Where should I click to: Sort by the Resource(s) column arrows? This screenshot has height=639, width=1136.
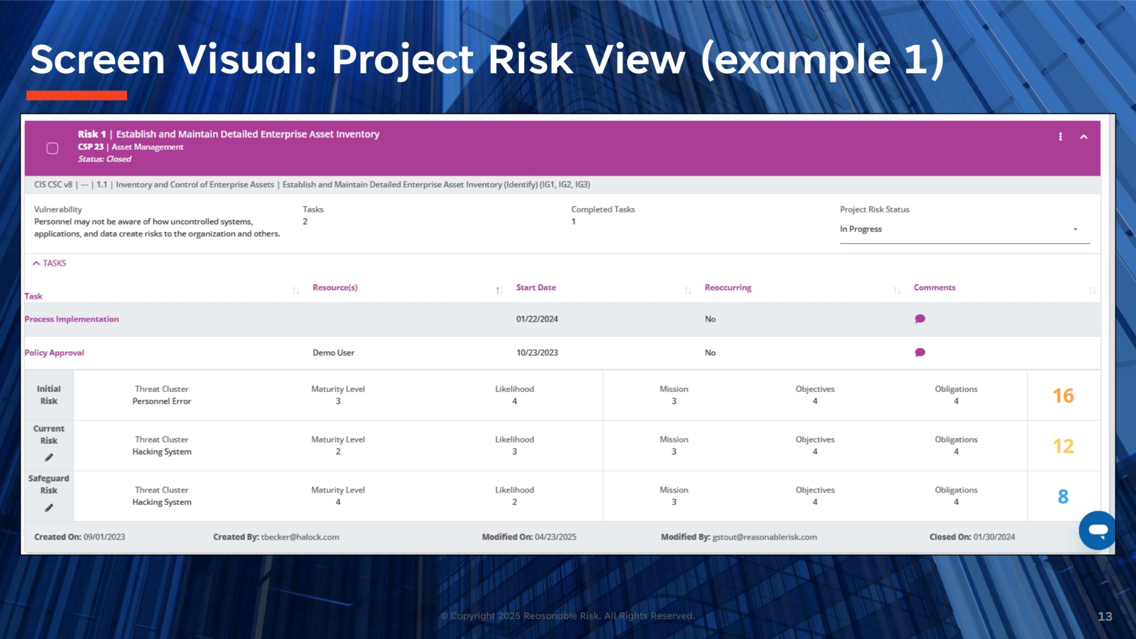click(499, 290)
